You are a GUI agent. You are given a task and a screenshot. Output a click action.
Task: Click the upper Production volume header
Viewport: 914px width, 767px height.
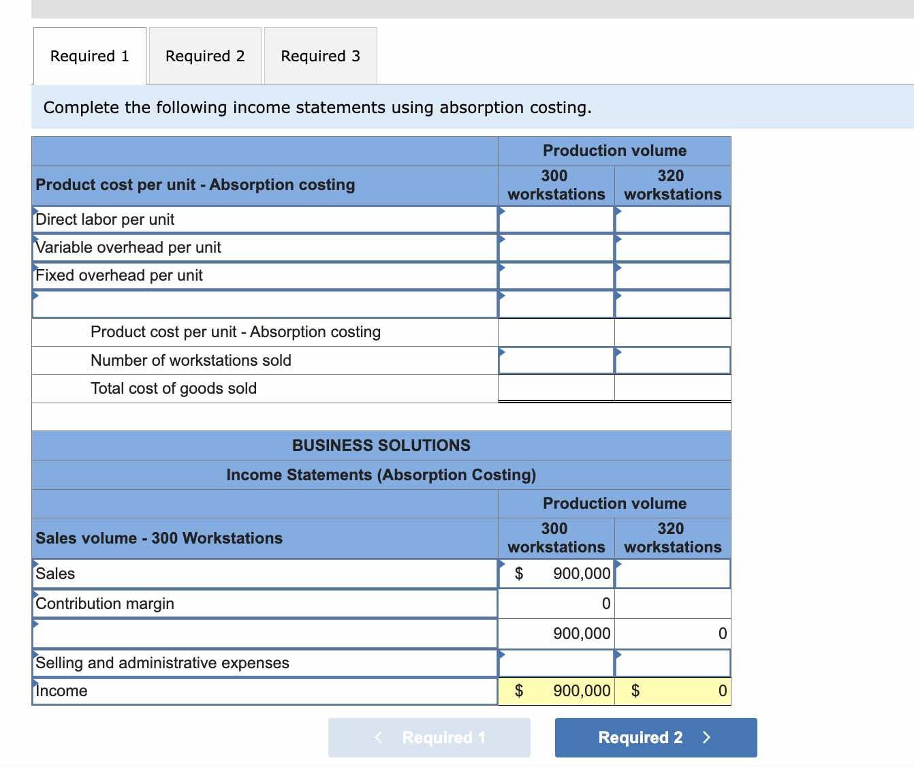click(614, 151)
